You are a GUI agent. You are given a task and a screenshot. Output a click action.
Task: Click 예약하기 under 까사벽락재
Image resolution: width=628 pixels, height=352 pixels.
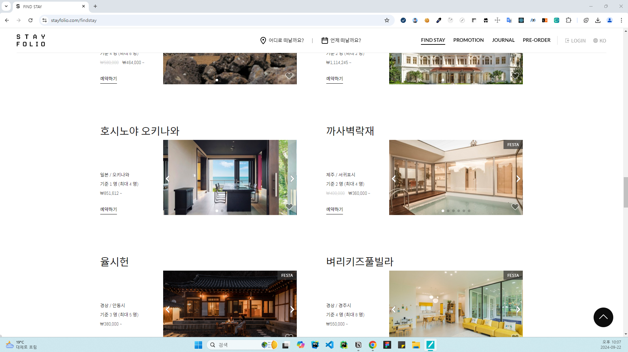(334, 210)
